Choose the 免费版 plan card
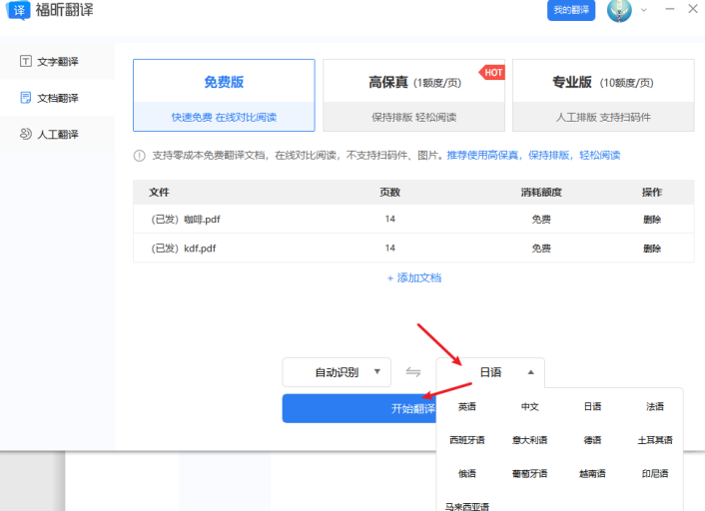The height and width of the screenshot is (511, 705). [x=224, y=95]
